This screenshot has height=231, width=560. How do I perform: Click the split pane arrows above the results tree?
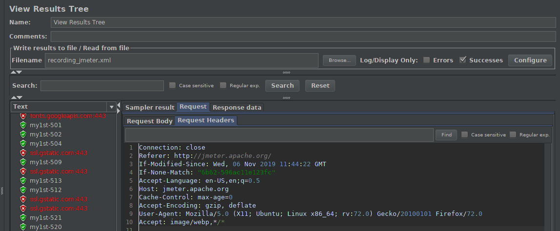click(x=17, y=97)
